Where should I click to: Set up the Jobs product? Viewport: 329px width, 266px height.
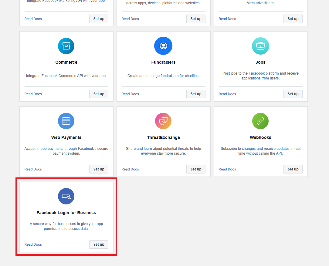[293, 94]
